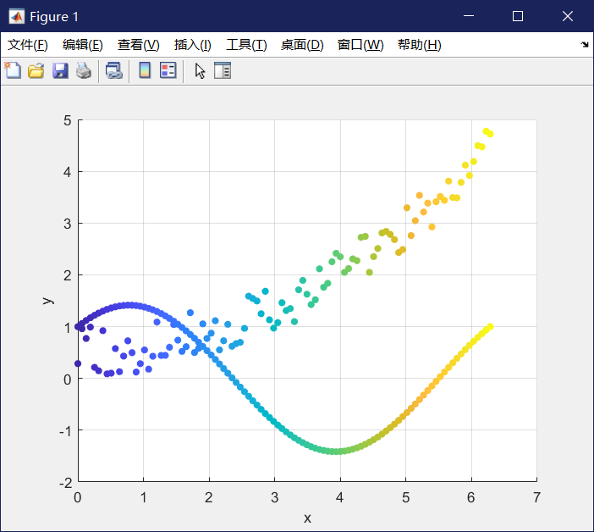This screenshot has width=594, height=532.
Task: Activate the Edit Plot arrow tool
Action: pos(200,70)
